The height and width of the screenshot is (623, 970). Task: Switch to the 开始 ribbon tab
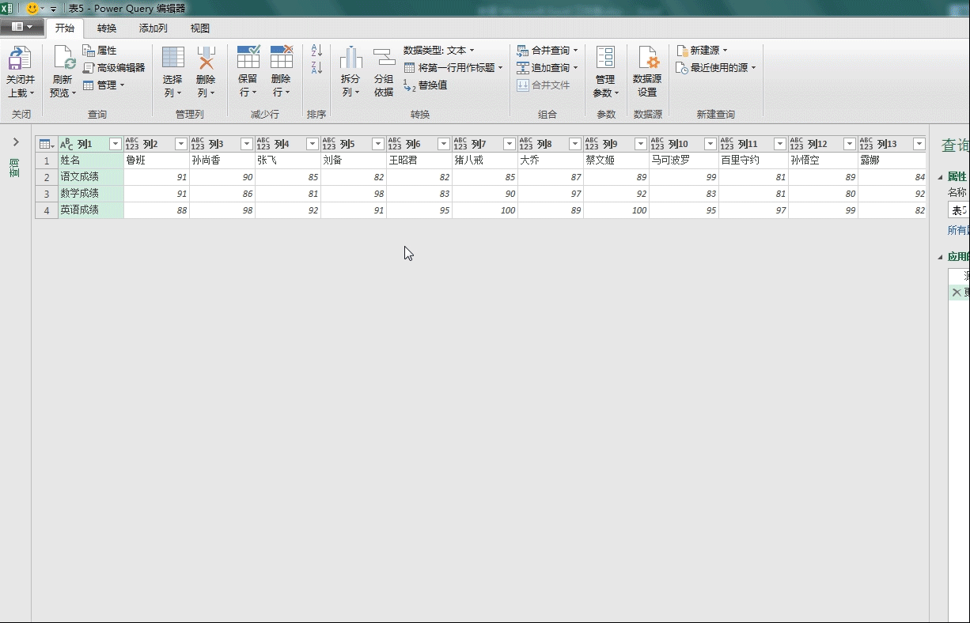click(x=65, y=28)
